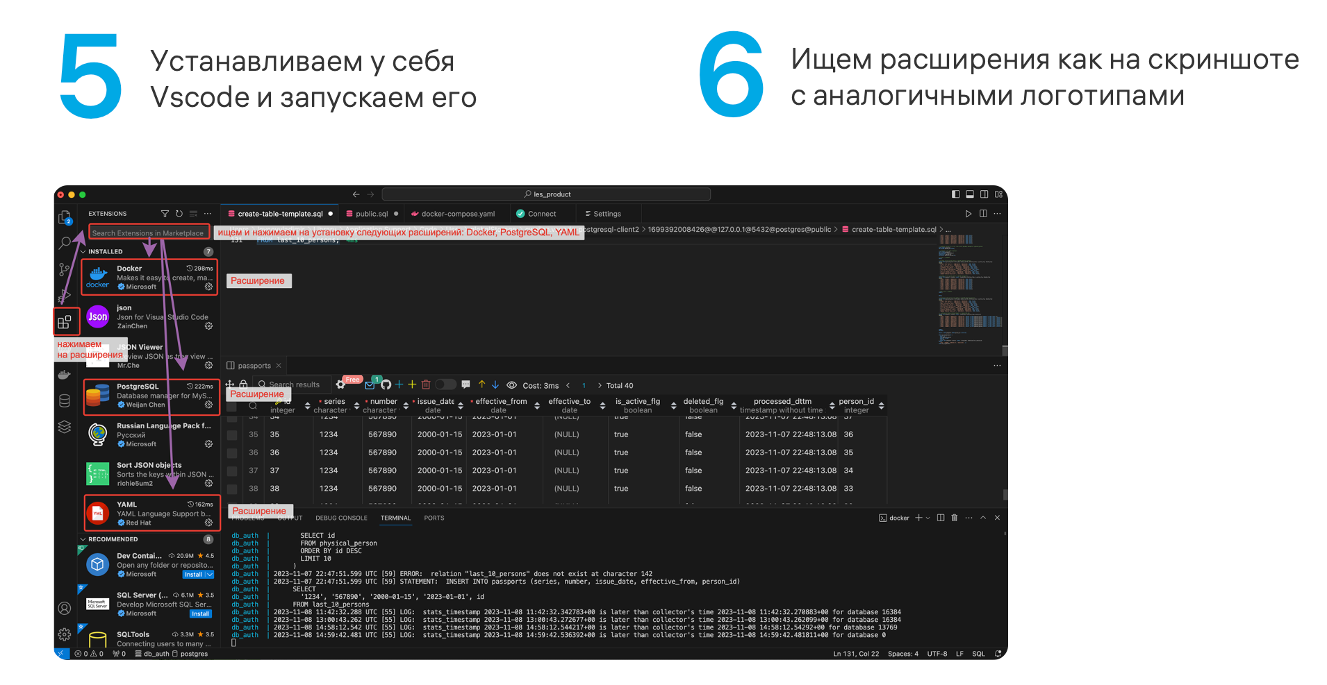1327x685 pixels.
Task: Toggle the bottom panel layout button
Action: pos(970,194)
